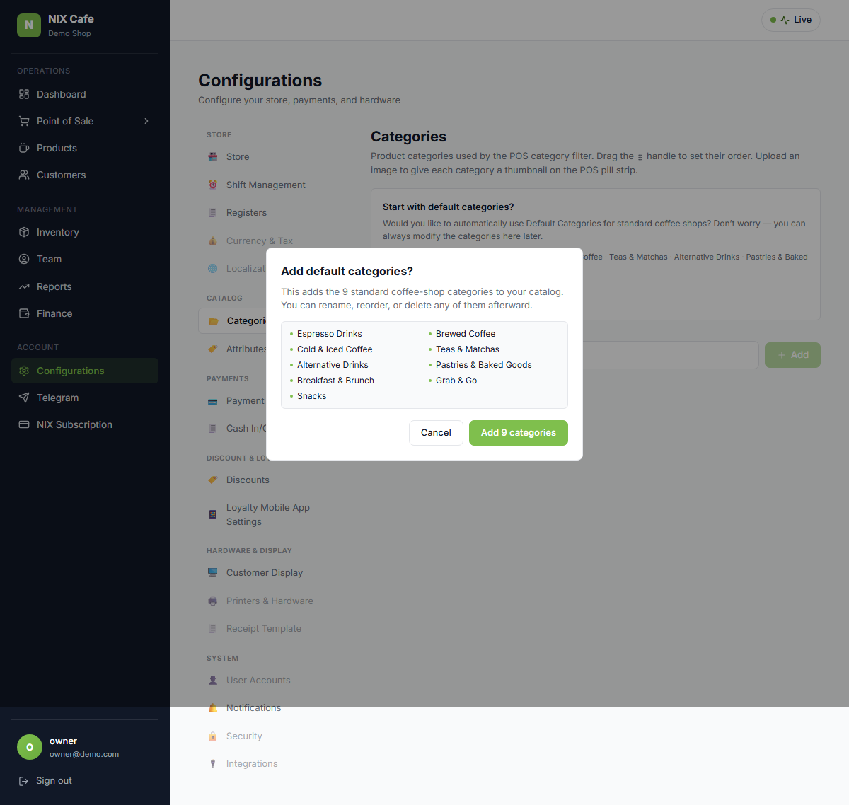This screenshot has width=849, height=805.
Task: Click the Currency & Tax money bag icon
Action: [213, 241]
